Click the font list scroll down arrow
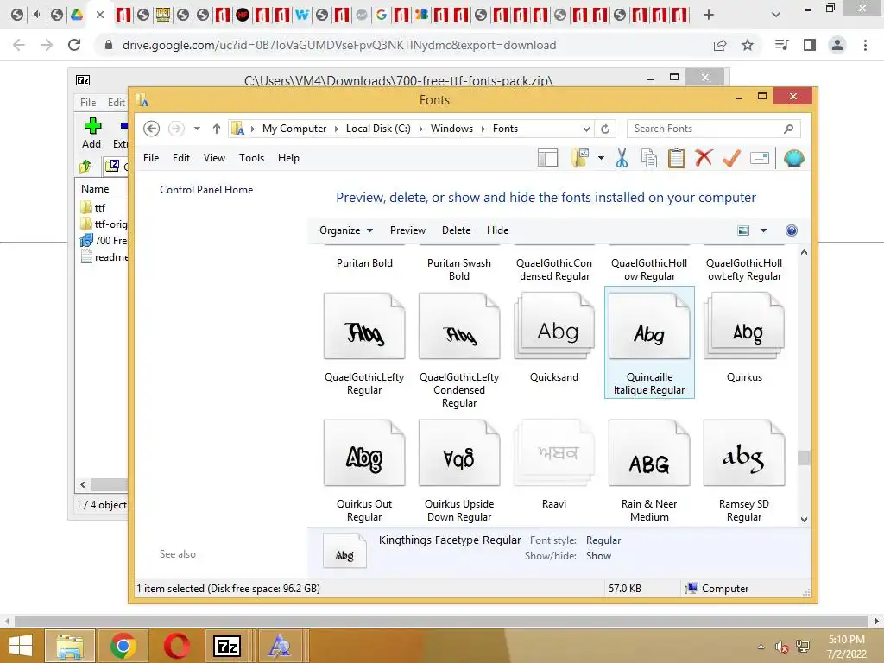This screenshot has width=884, height=663. click(804, 519)
